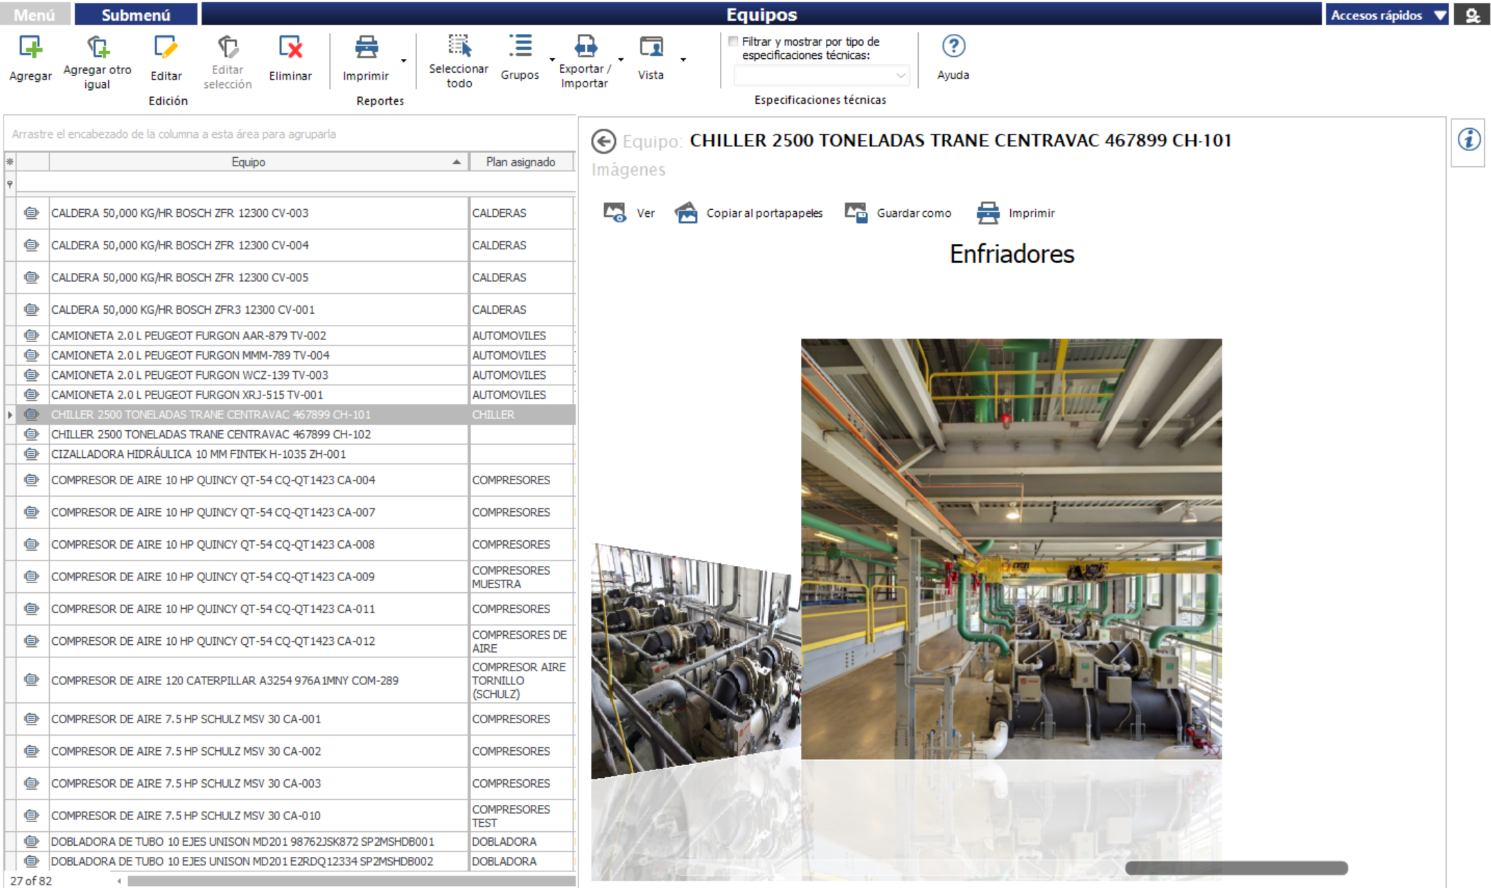Click the Agregar equipment icon
The image size is (1491, 888).
tap(30, 47)
